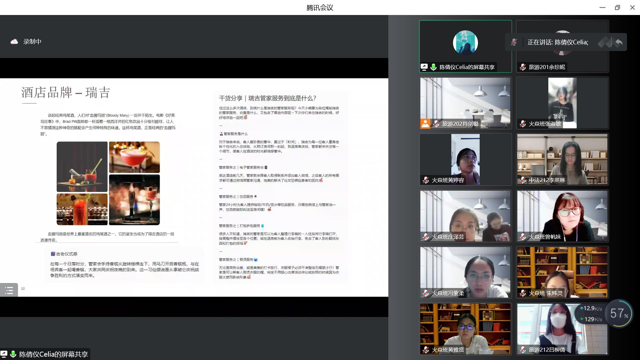The height and width of the screenshot is (360, 640).
Task: Click the reply arrow on speaking banner
Action: [619, 42]
